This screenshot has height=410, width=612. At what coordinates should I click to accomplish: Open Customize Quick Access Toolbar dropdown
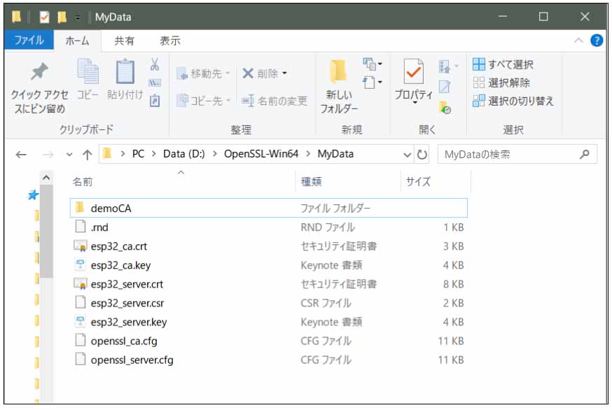(78, 17)
